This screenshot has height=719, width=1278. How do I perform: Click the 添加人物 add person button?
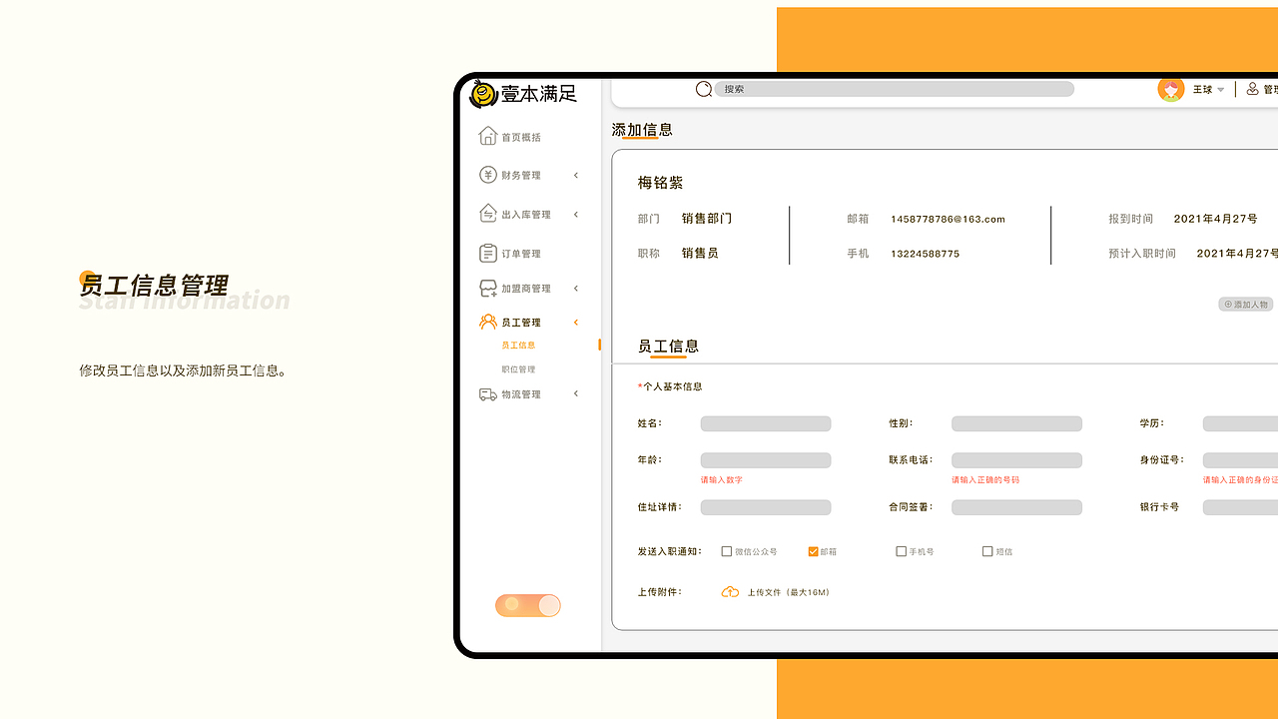pos(1245,304)
